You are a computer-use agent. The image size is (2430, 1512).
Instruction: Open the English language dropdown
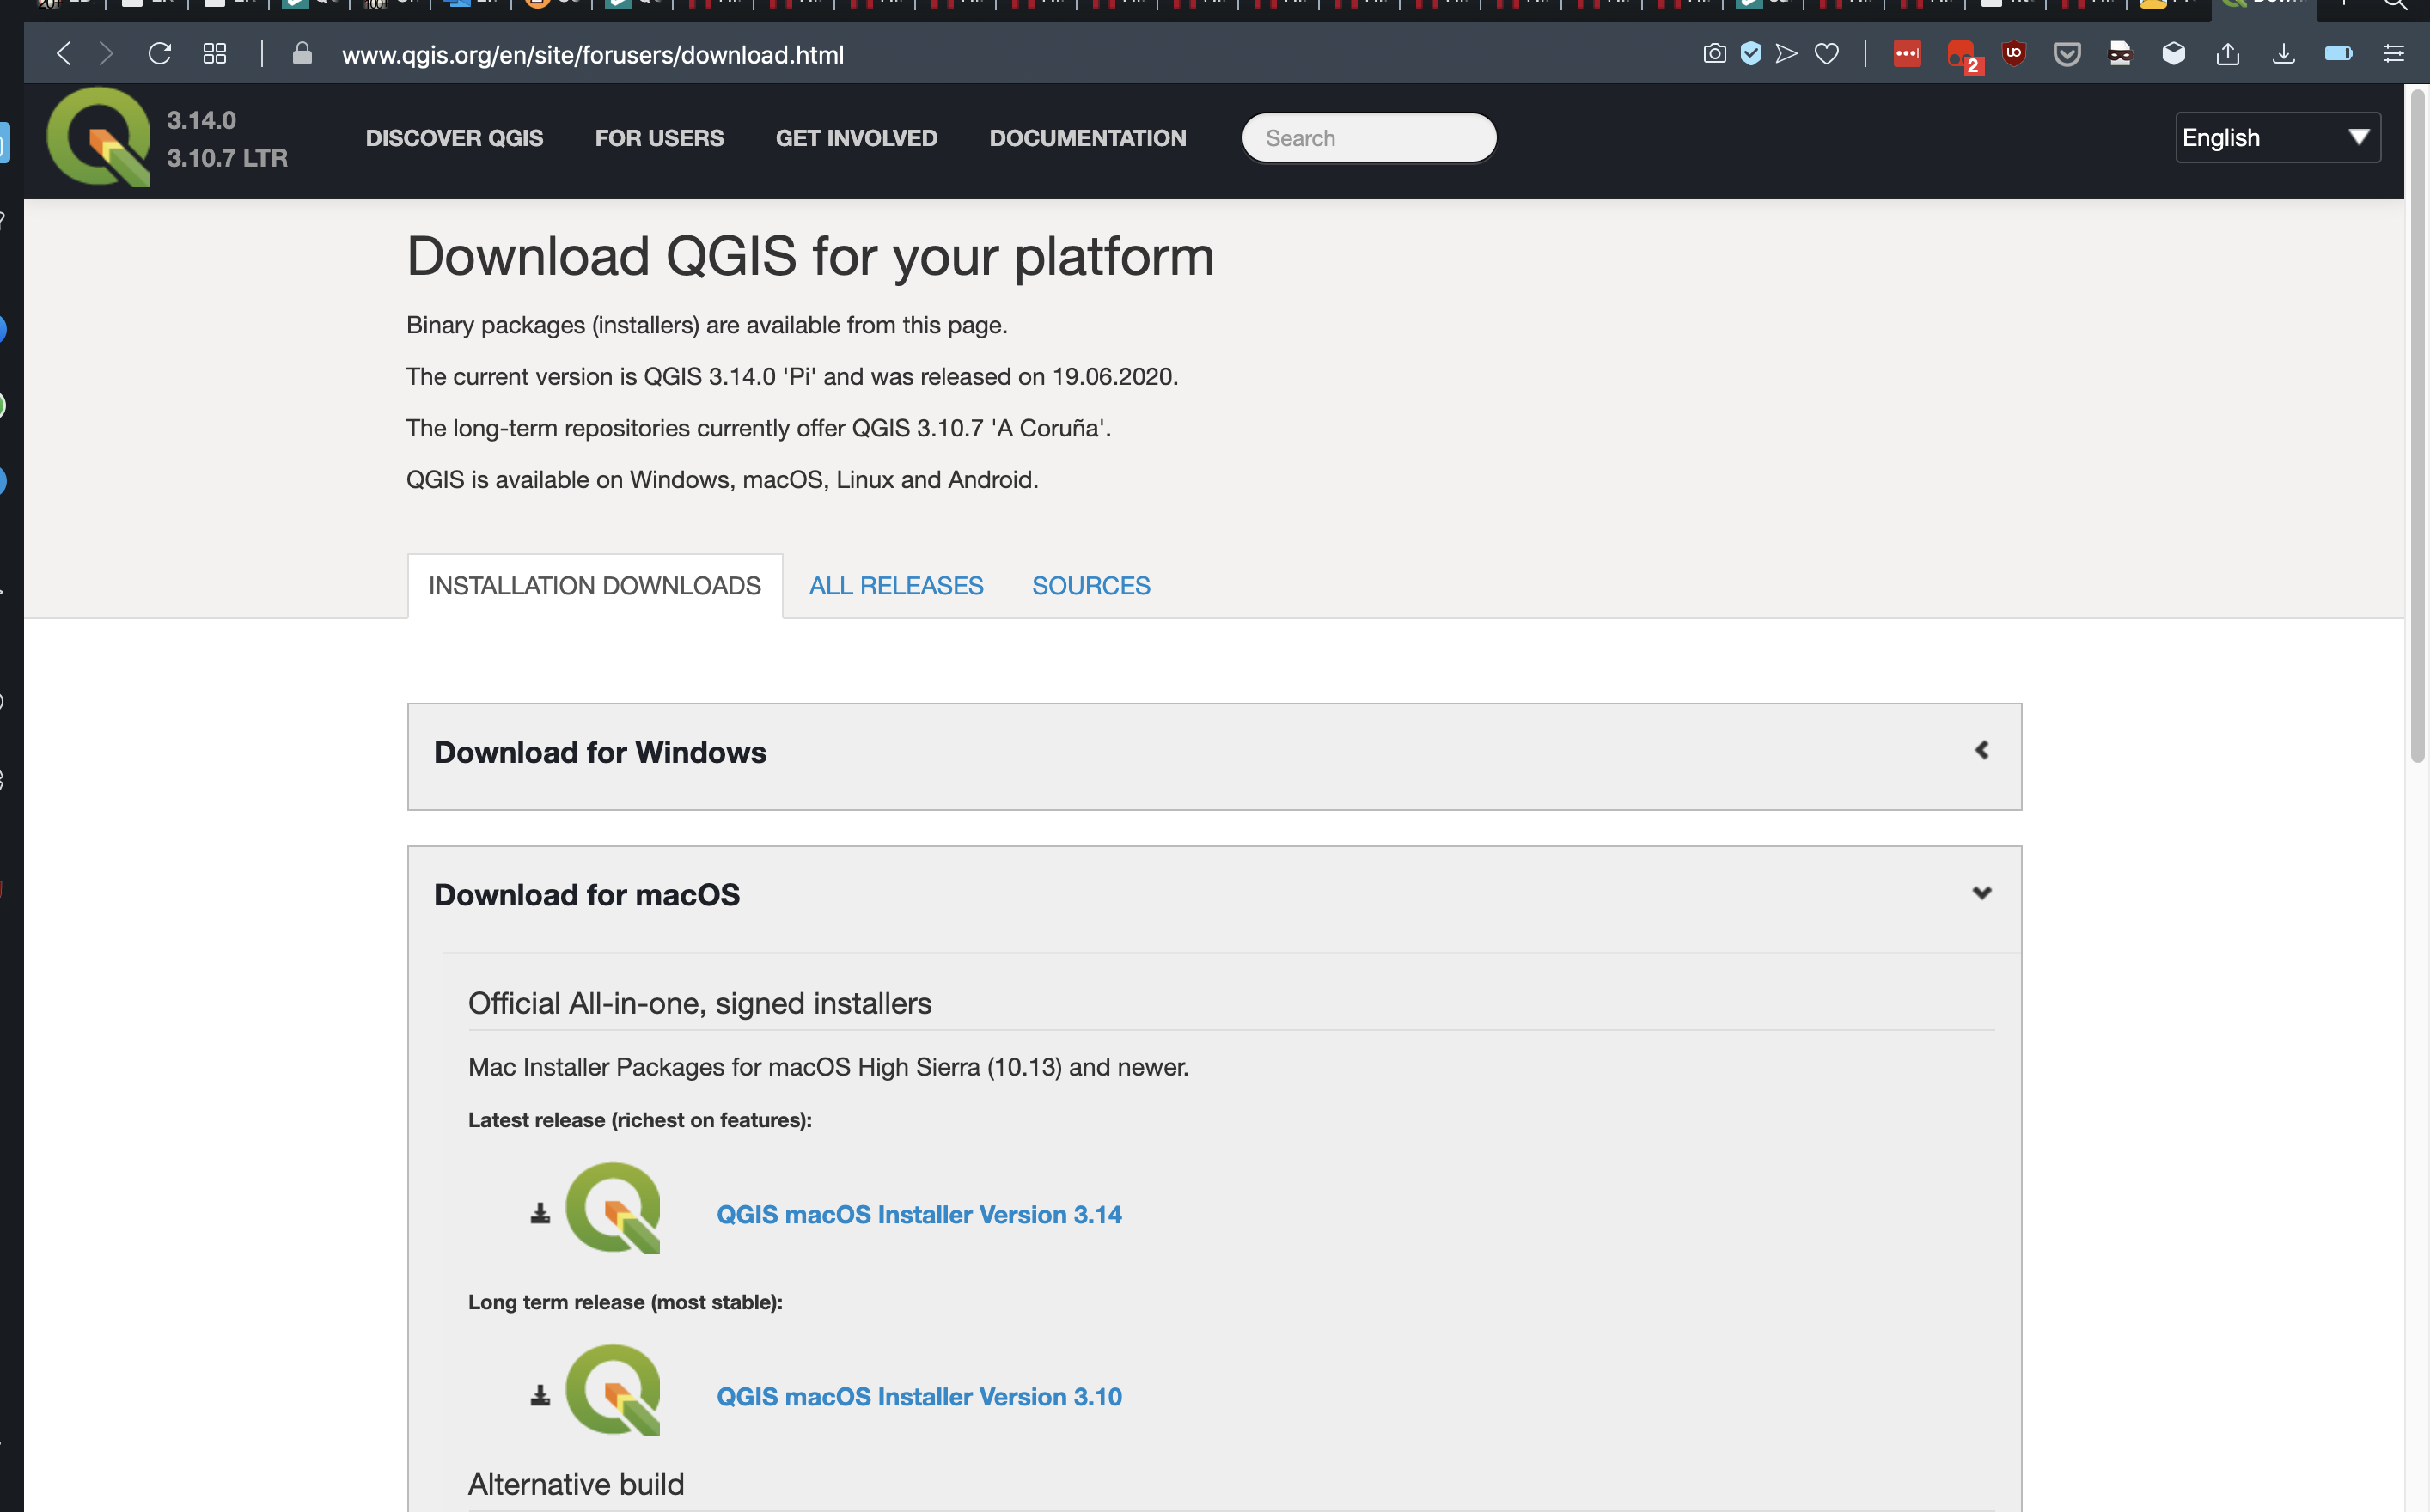[2278, 137]
